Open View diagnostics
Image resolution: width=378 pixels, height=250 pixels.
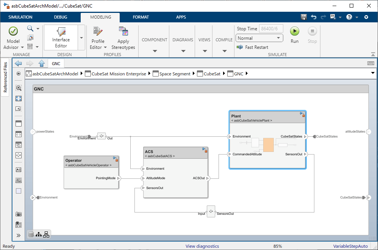click(202, 246)
